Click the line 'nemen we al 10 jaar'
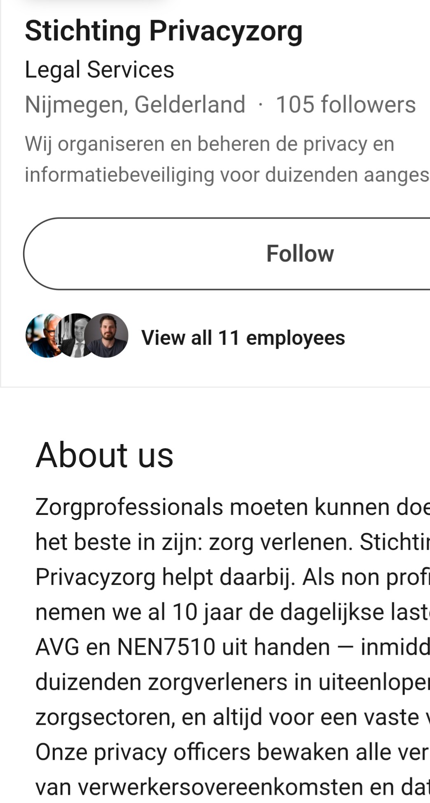This screenshot has width=430, height=803. (233, 612)
